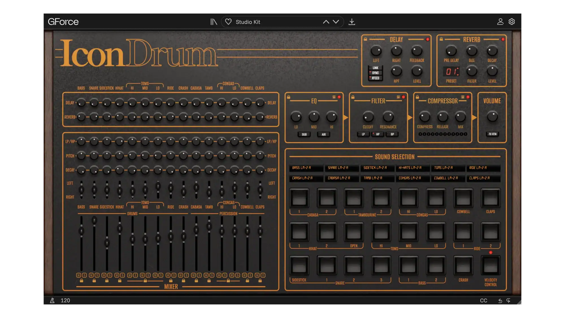Favorite the Studio Kit preset with heart icon
The height and width of the screenshot is (318, 565).
click(228, 22)
